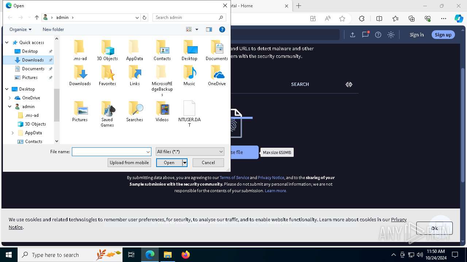The image size is (467, 262).
Task: Open the 3D Objects folder in file list
Action: pyautogui.click(x=107, y=51)
